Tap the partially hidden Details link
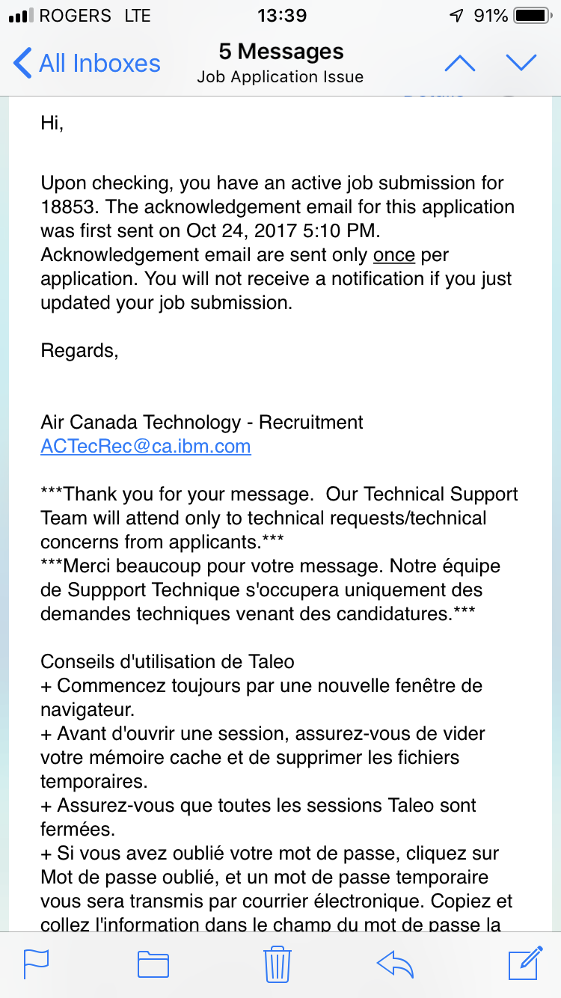The width and height of the screenshot is (561, 998). 435,94
